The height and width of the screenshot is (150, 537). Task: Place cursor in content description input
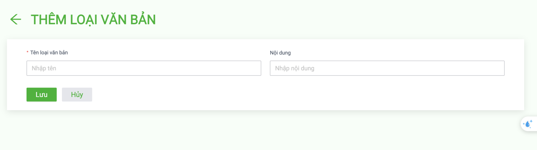(x=387, y=68)
